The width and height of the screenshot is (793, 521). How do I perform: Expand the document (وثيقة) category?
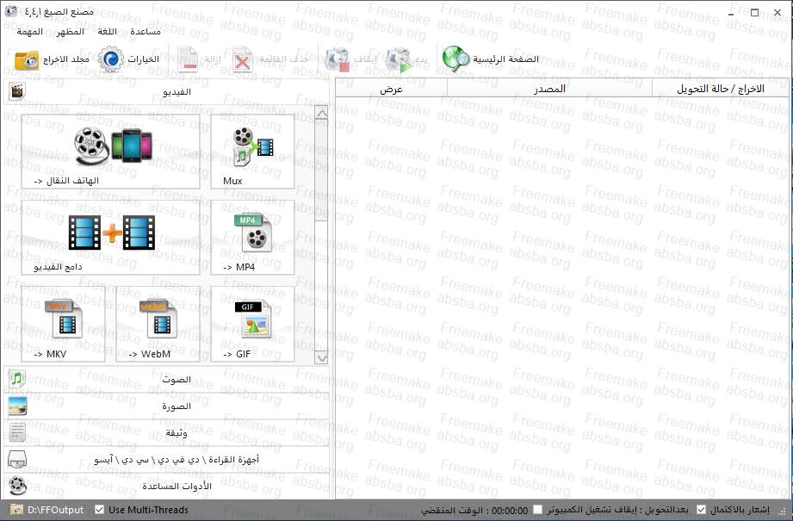pyautogui.click(x=167, y=433)
